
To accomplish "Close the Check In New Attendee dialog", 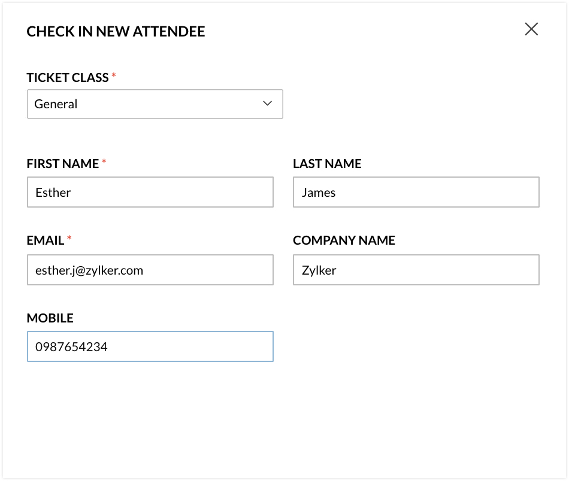I will tap(531, 29).
